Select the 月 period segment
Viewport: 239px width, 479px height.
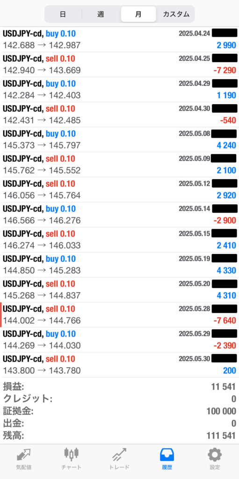click(138, 14)
